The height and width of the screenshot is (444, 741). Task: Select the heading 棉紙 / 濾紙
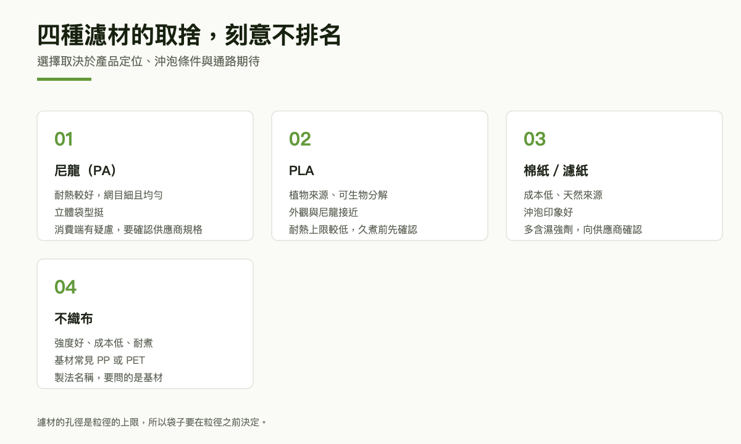pyautogui.click(x=556, y=171)
